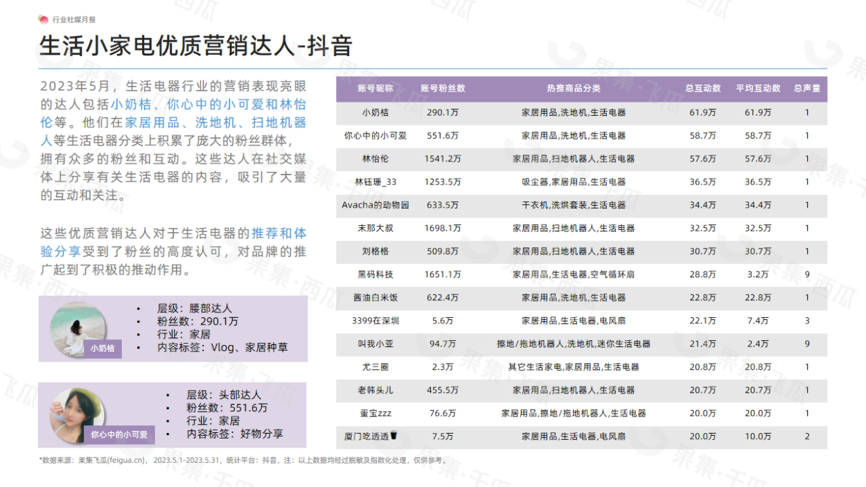This screenshot has width=866, height=487.
Task: Select category cell 家居用品,擦地/拖地机器人,生活电器
Action: (x=574, y=414)
